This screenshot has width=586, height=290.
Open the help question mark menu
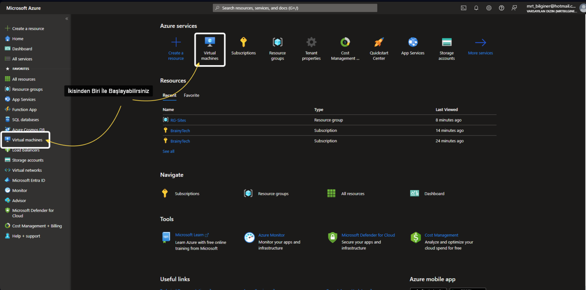[x=501, y=8]
